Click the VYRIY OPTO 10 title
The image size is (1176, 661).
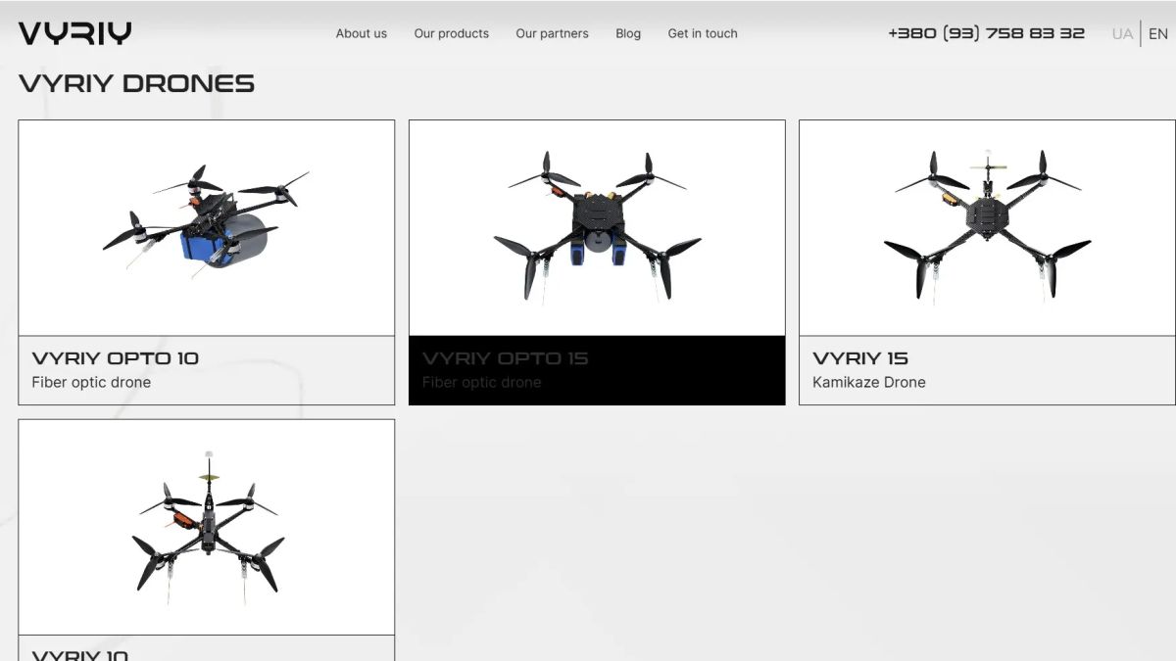(115, 358)
